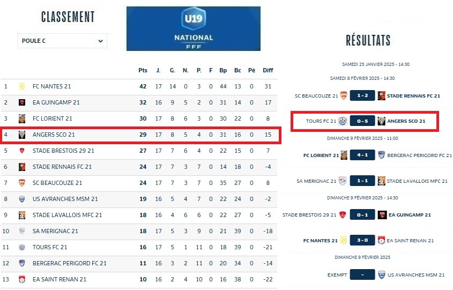Click the Tours FC logo in results
Image resolution: width=453 pixels, height=290 pixels.
343,121
